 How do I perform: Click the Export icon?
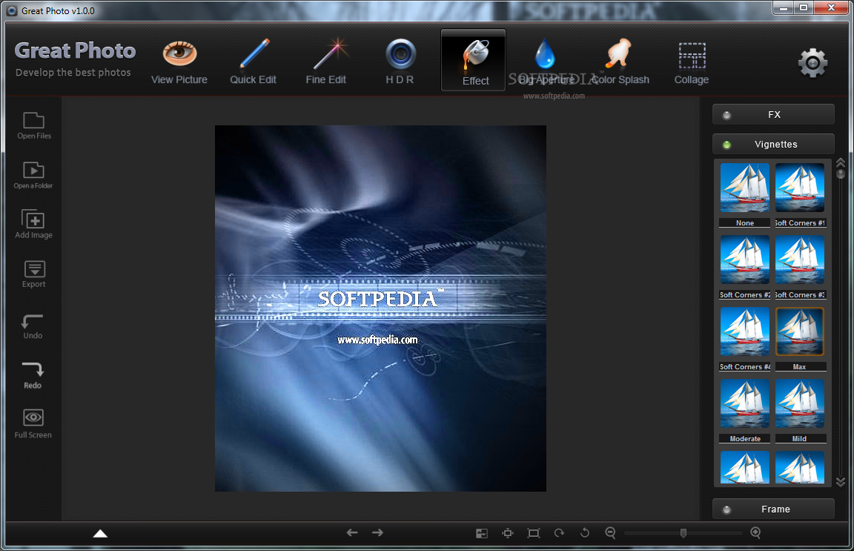(34, 274)
